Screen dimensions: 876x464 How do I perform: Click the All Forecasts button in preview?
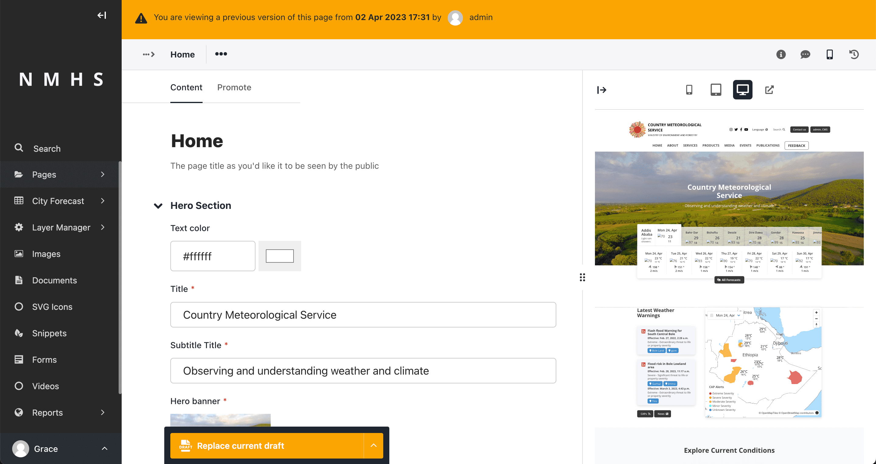point(729,280)
